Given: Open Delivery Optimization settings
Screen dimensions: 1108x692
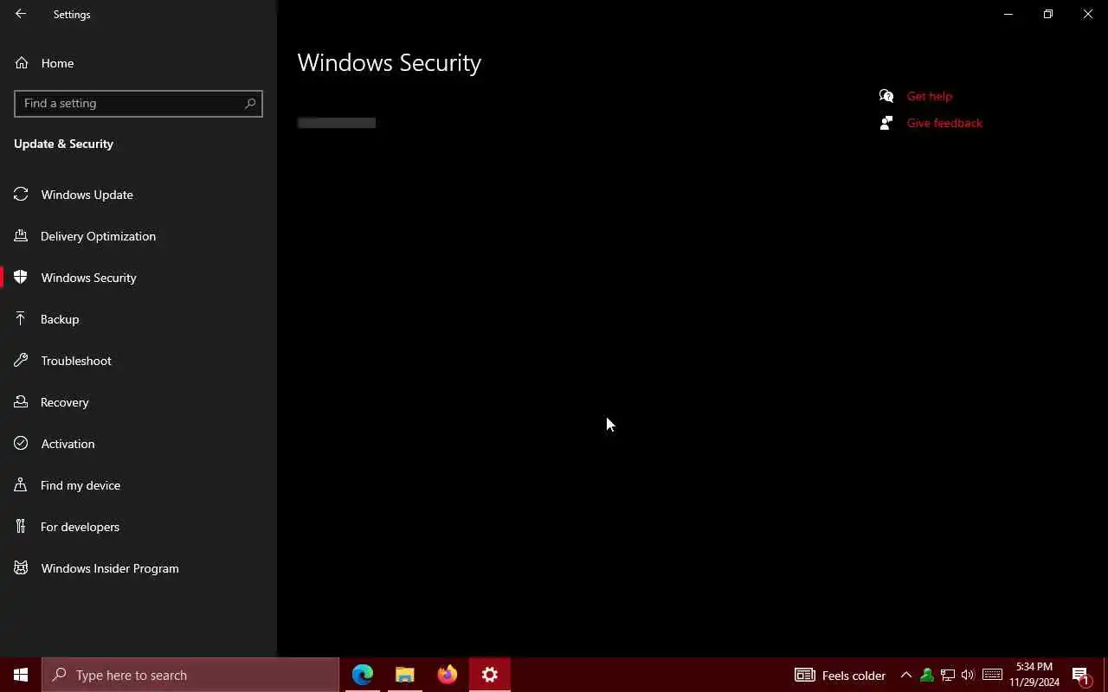Looking at the screenshot, I should tap(138, 236).
